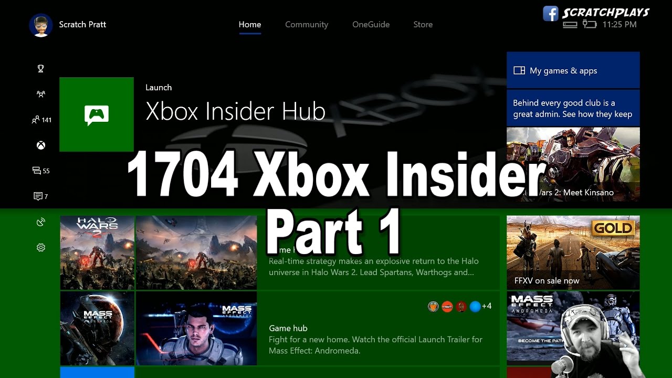Open the FFXV on sale now tile
Screen dimensions: 672x378
[573, 253]
